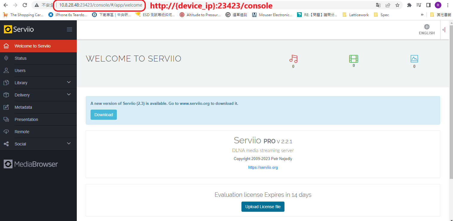453x221 pixels.
Task: Open Mouser Electronic... bookmark
Action: pos(272,15)
